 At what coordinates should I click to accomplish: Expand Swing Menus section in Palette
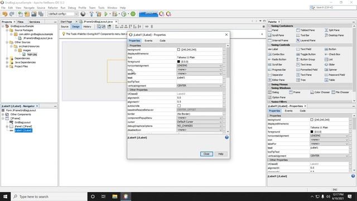269,84
